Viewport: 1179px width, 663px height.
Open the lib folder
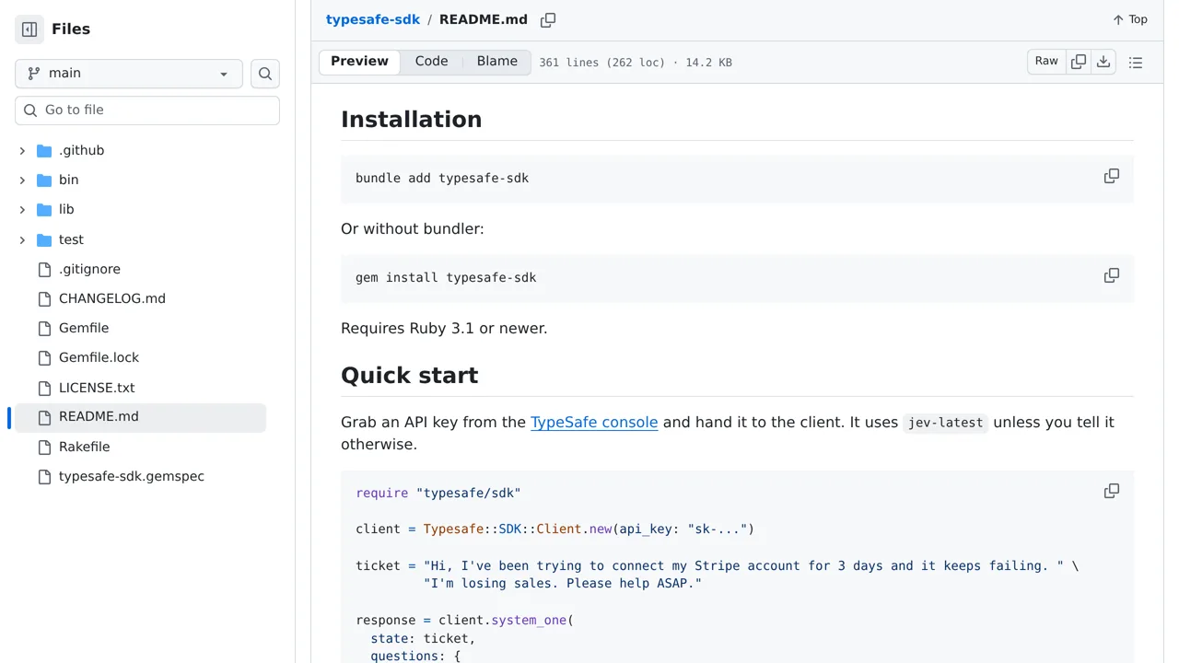pos(66,209)
